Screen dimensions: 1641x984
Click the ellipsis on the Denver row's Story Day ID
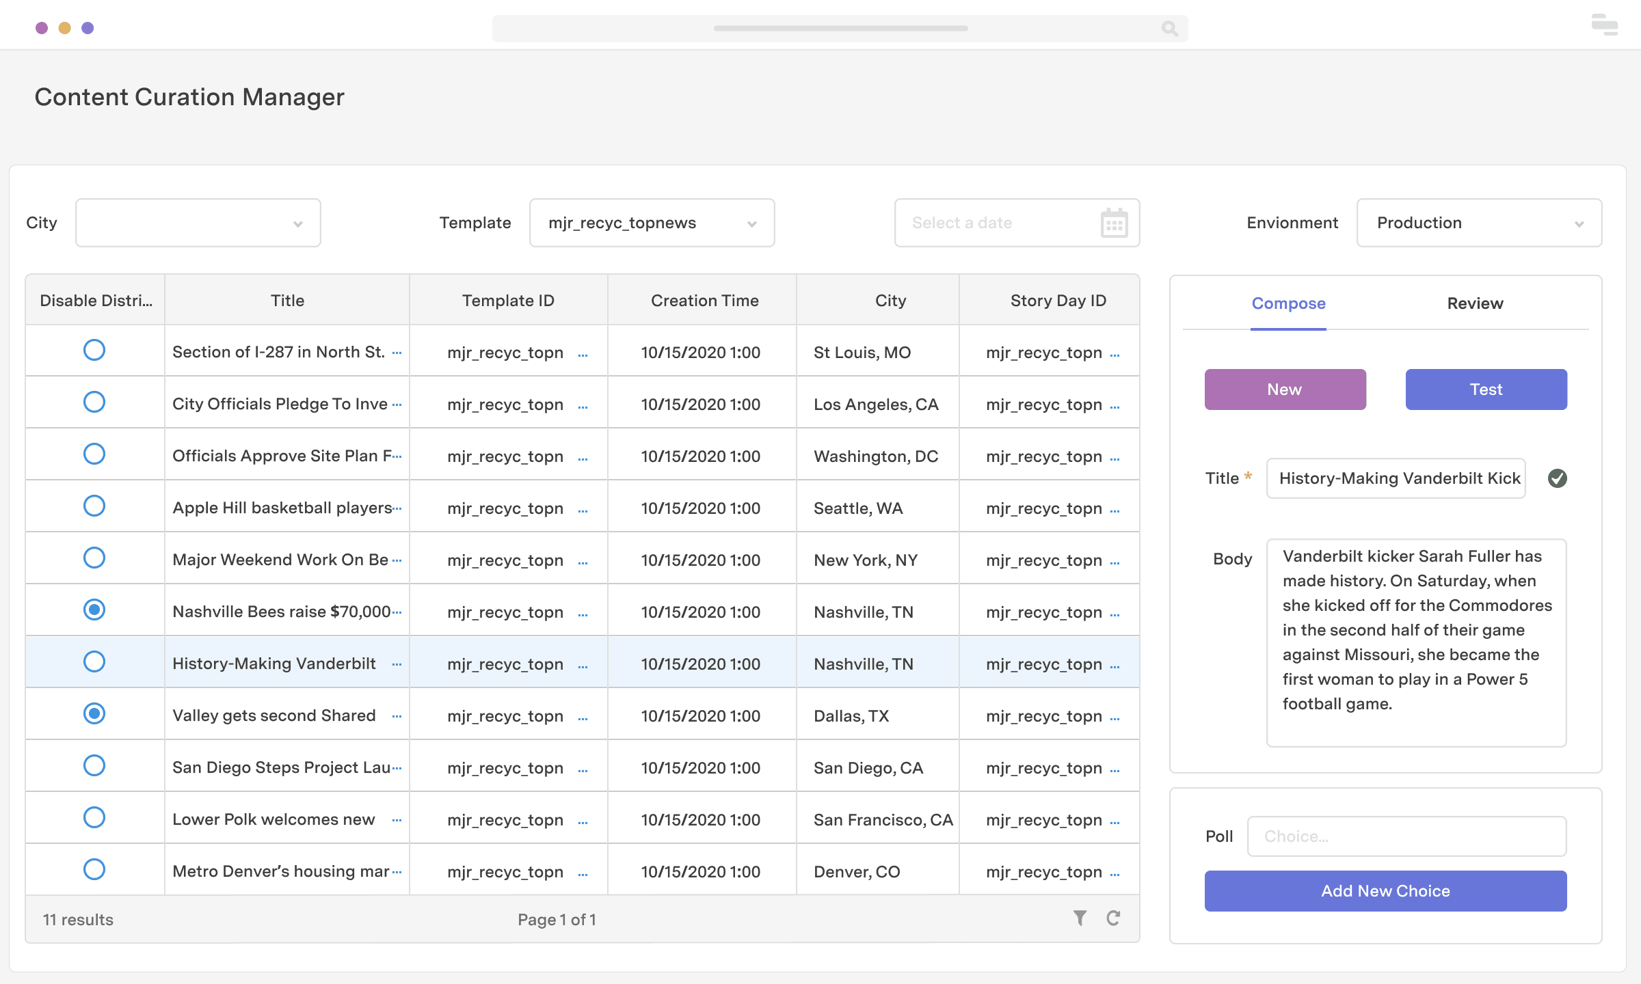coord(1116,874)
